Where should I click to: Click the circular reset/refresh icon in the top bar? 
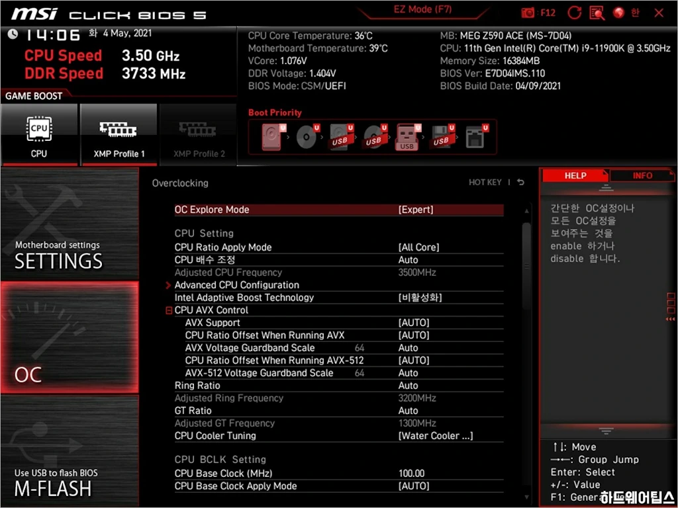[x=574, y=13]
